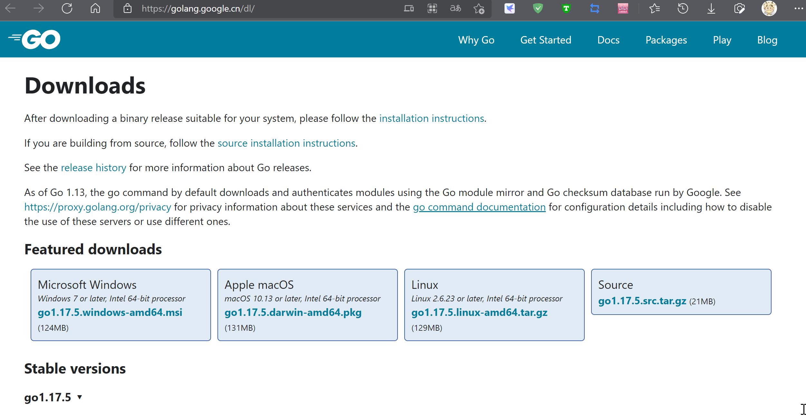Open the browser history icon

[x=683, y=9]
